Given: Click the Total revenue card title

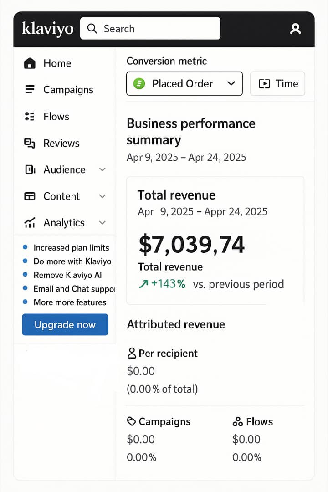Looking at the screenshot, I should (177, 195).
